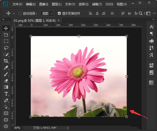The height and width of the screenshot is (131, 157).
Task: Click the ruler origin corner box
Action: [x=13, y=25]
